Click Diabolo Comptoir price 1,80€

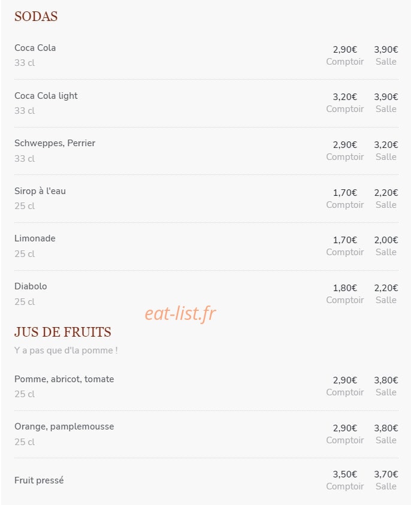pos(344,288)
